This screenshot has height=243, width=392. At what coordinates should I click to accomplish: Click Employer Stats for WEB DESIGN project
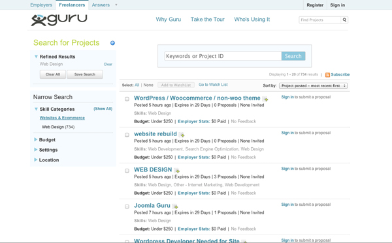(x=194, y=193)
